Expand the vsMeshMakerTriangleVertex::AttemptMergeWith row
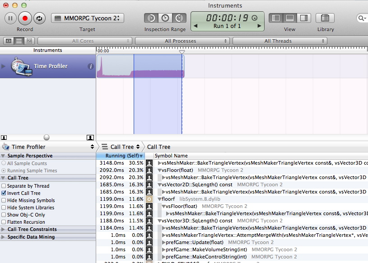 (163, 235)
